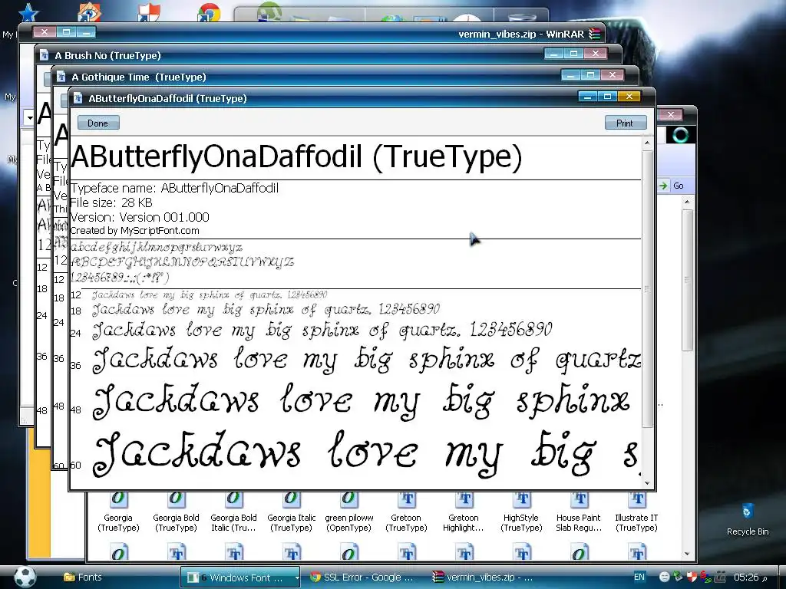Switch to SSL Error Google Chrome taskbar item

[362, 577]
